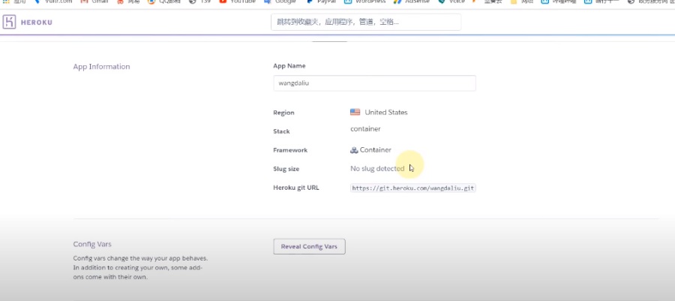Focus the top jump-to search box
The width and height of the screenshot is (675, 301).
366,22
